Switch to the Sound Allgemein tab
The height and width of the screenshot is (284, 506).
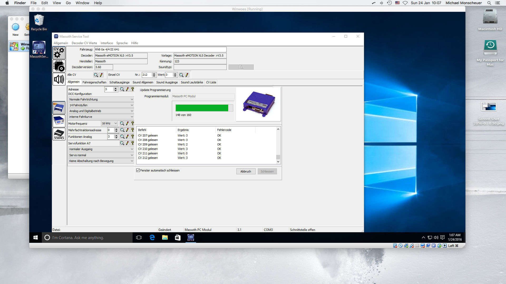(143, 82)
